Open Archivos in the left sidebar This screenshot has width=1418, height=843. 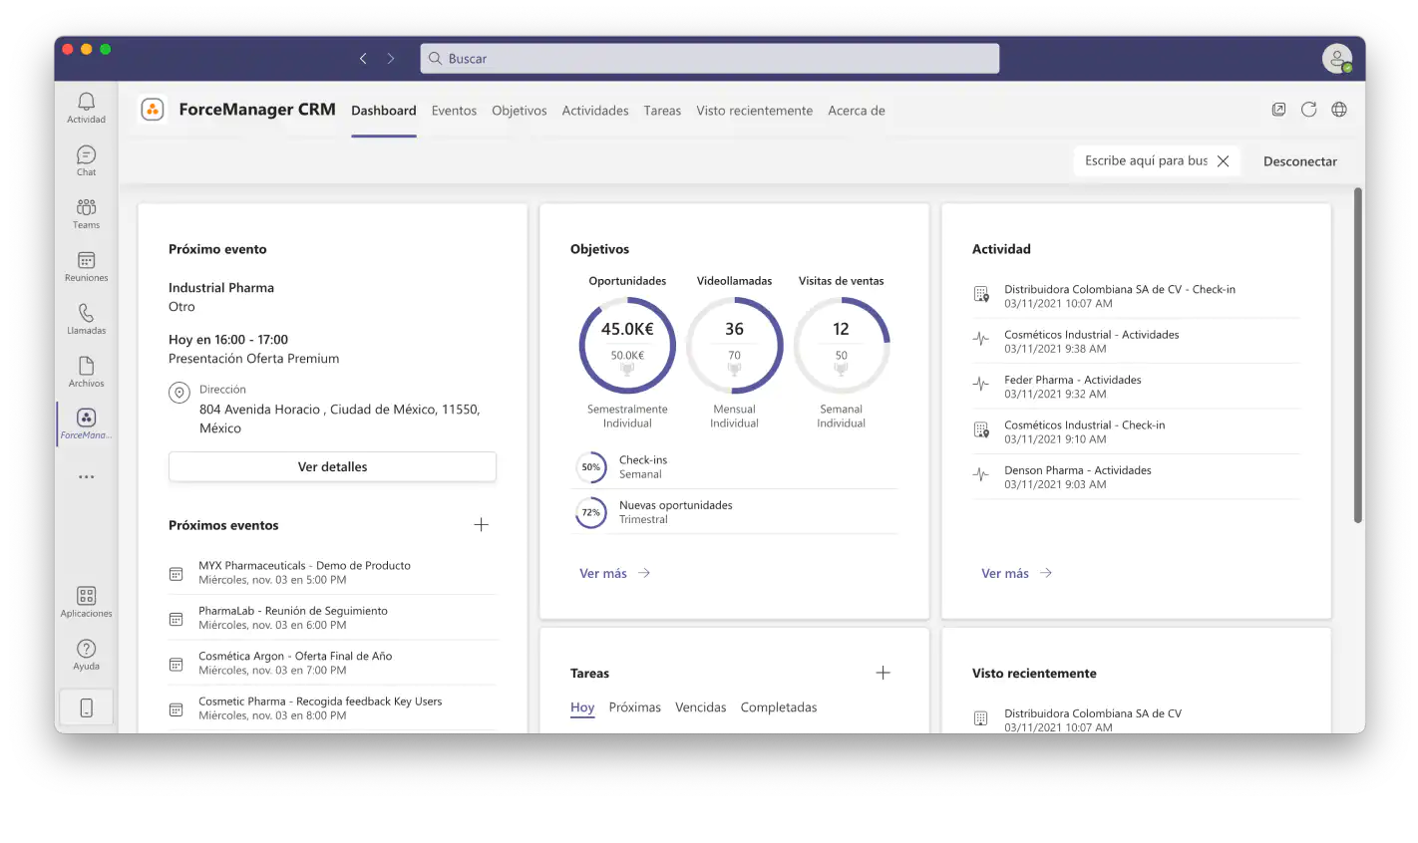[x=87, y=372]
